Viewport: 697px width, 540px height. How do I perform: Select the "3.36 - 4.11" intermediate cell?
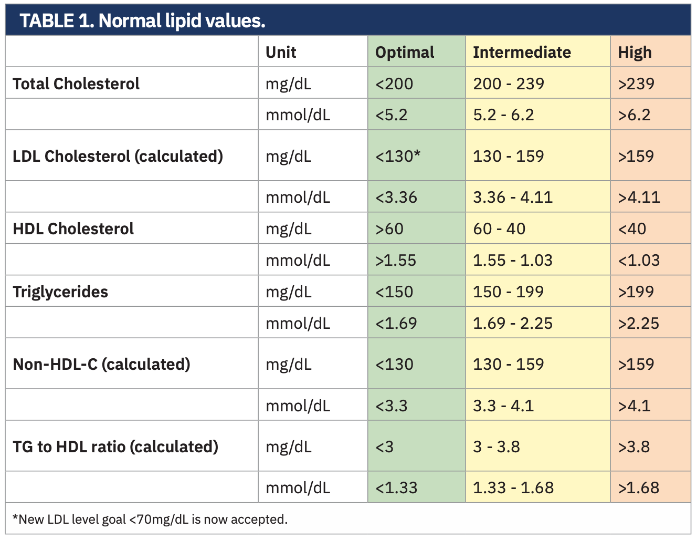(x=513, y=197)
